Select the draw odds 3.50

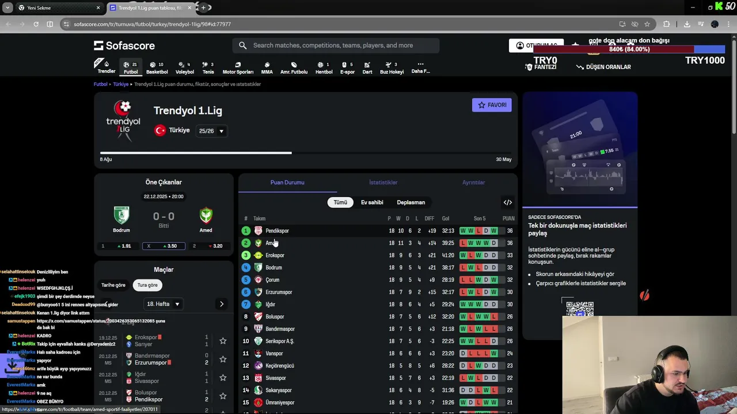164,246
